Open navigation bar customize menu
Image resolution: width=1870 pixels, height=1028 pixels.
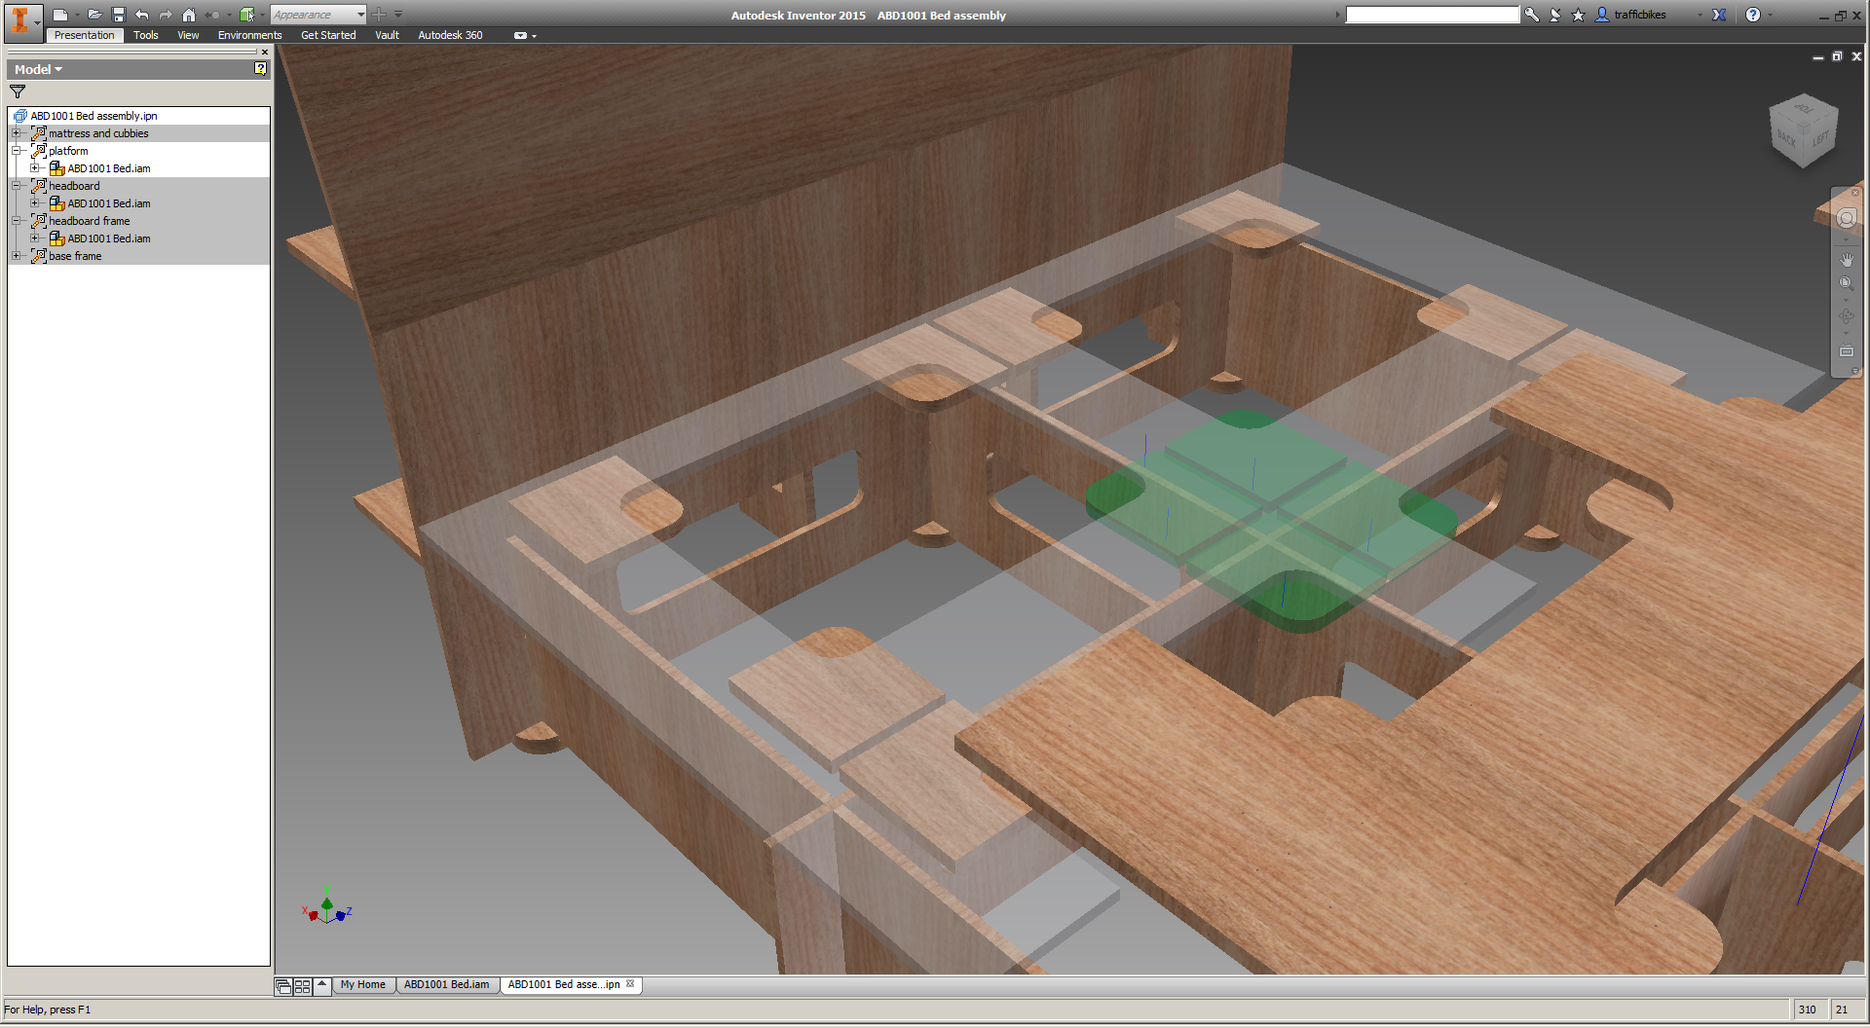pyautogui.click(x=1855, y=371)
